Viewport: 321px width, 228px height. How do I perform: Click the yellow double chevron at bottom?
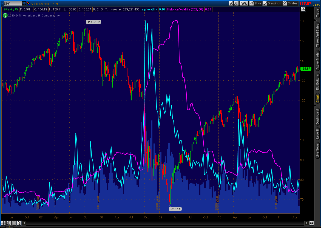pos(9,227)
